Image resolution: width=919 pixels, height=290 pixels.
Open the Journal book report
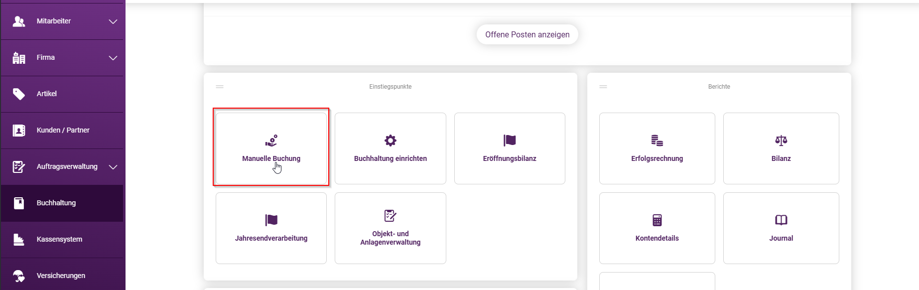781,228
